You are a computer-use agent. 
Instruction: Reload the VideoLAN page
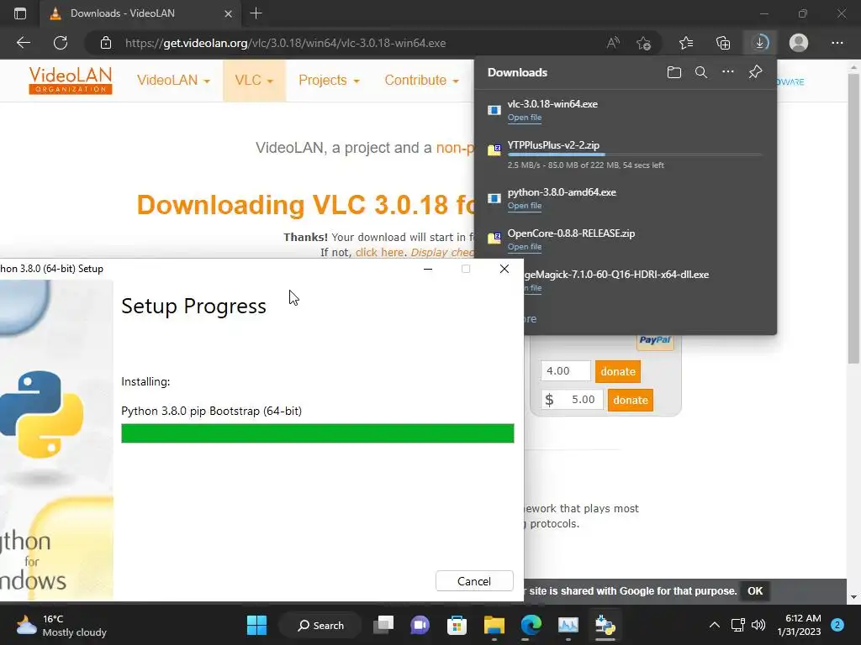coord(61,43)
